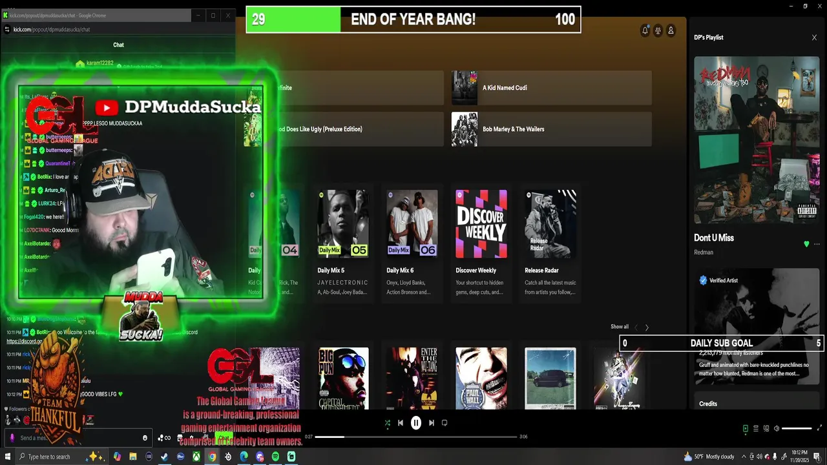Open the Windows Start menu
The width and height of the screenshot is (827, 465).
(8, 457)
